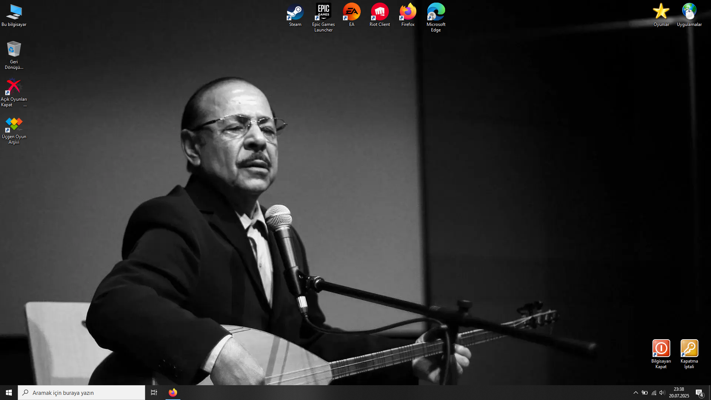711x400 pixels.
Task: Open Firefox from the taskbar
Action: point(173,393)
